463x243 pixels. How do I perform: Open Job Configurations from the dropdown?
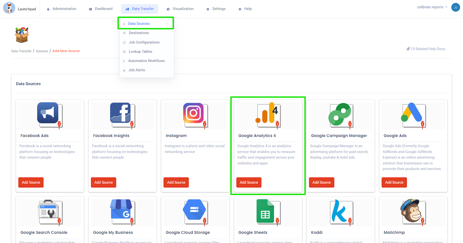click(x=144, y=42)
